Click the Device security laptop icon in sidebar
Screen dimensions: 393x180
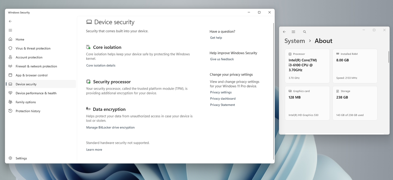[x=10, y=84]
